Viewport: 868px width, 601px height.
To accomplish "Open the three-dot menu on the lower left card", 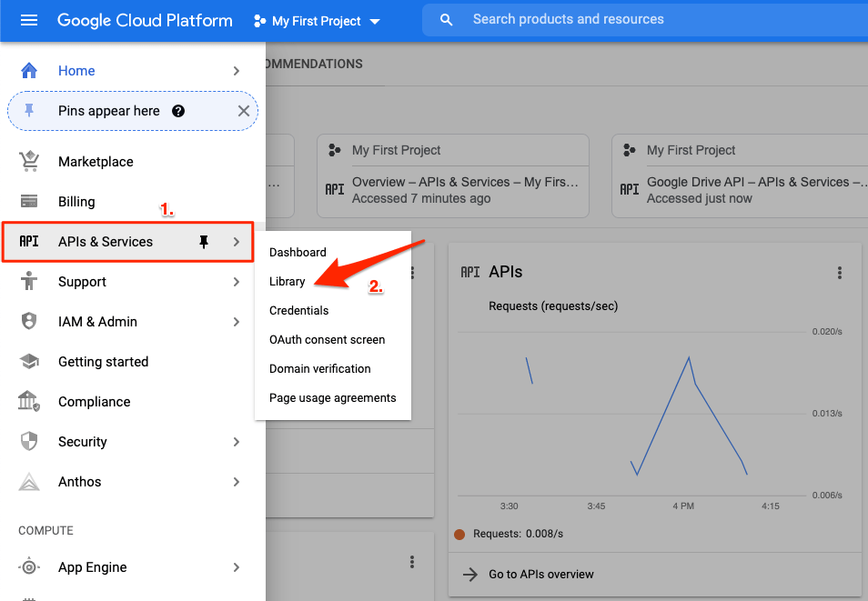I will tap(412, 562).
